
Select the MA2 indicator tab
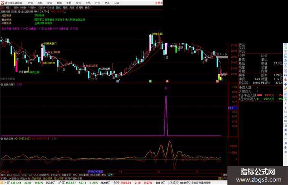tap(75, 175)
